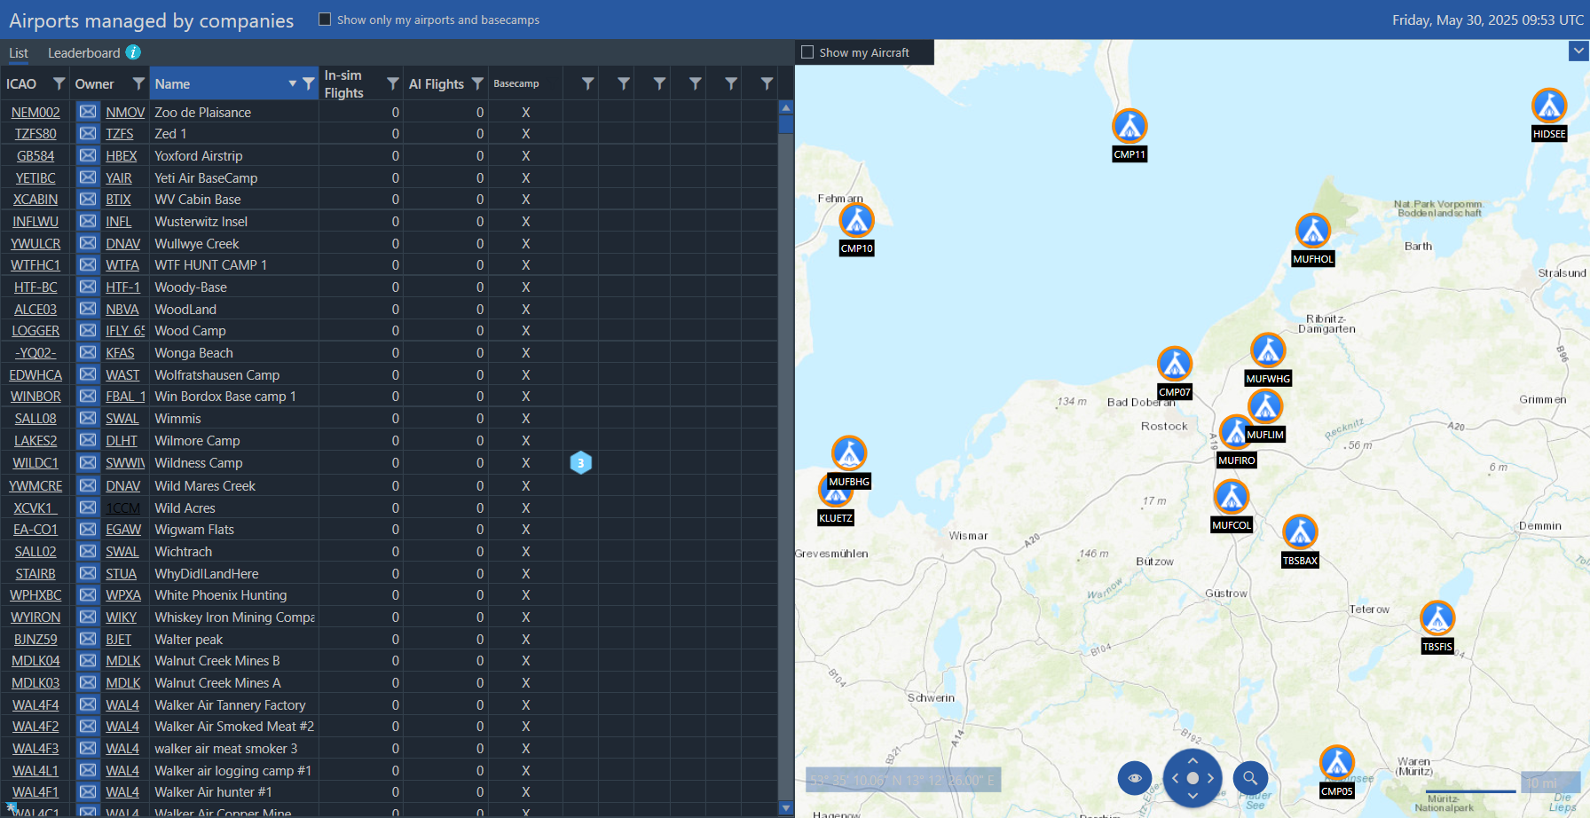
Task: Click the scrollbar up arrow
Action: pyautogui.click(x=785, y=107)
